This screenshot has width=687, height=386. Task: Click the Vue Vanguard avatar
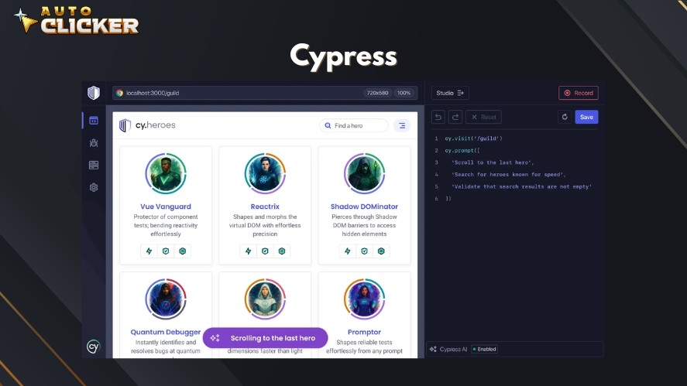pyautogui.click(x=166, y=173)
